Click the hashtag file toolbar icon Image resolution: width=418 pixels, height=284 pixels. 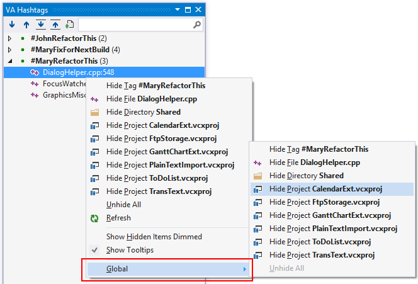pos(69,25)
